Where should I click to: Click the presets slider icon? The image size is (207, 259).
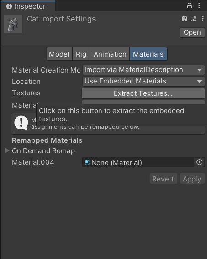[194, 19]
